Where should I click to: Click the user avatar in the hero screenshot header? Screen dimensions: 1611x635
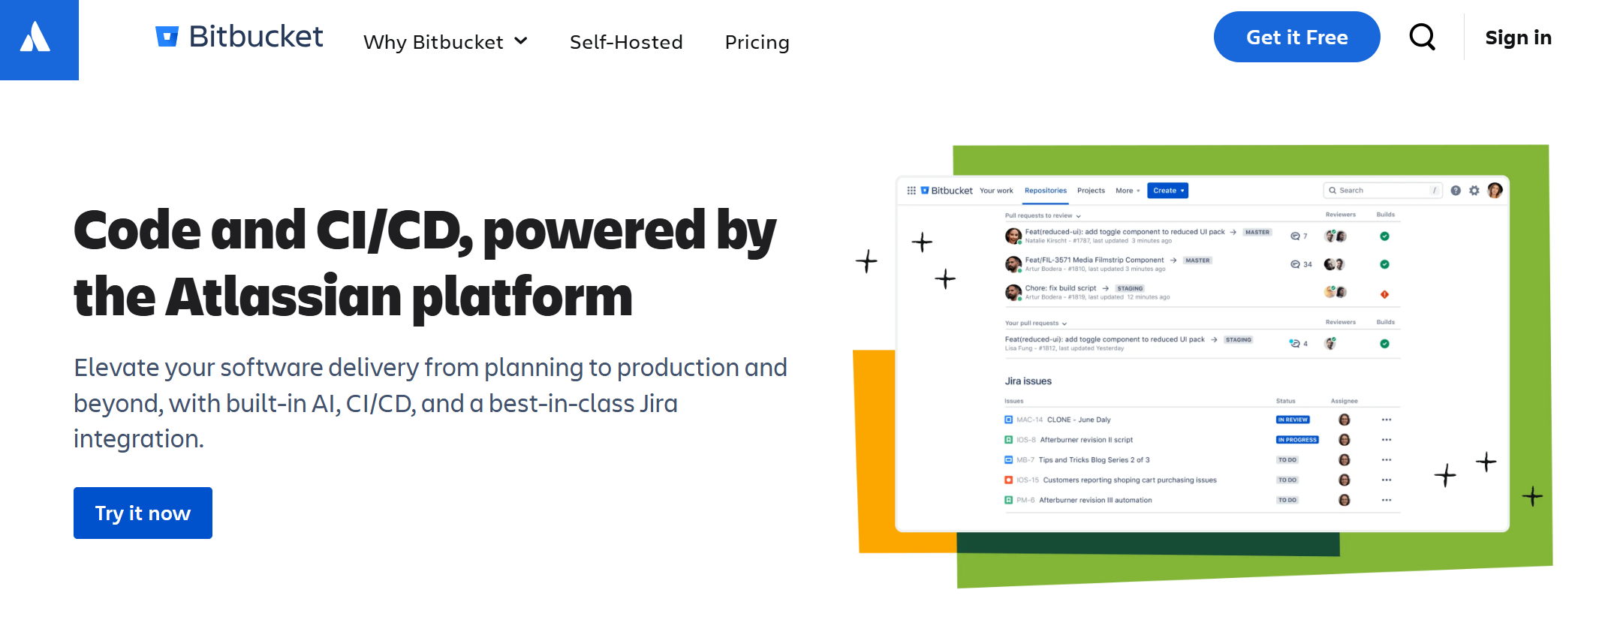pos(1495,191)
